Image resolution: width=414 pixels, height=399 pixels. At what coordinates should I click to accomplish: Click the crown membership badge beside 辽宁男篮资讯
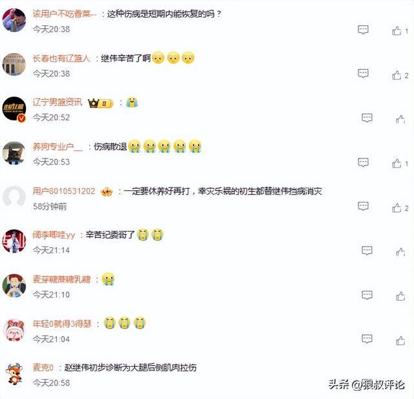pyautogui.click(x=100, y=103)
